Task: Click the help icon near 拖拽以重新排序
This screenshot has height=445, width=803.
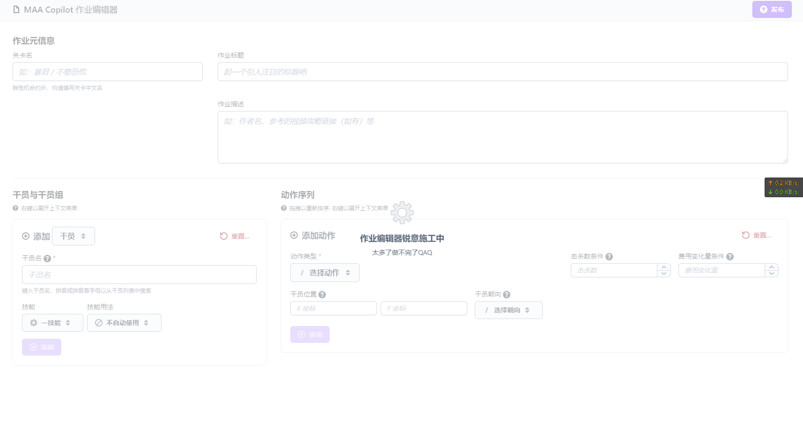Action: tap(284, 208)
